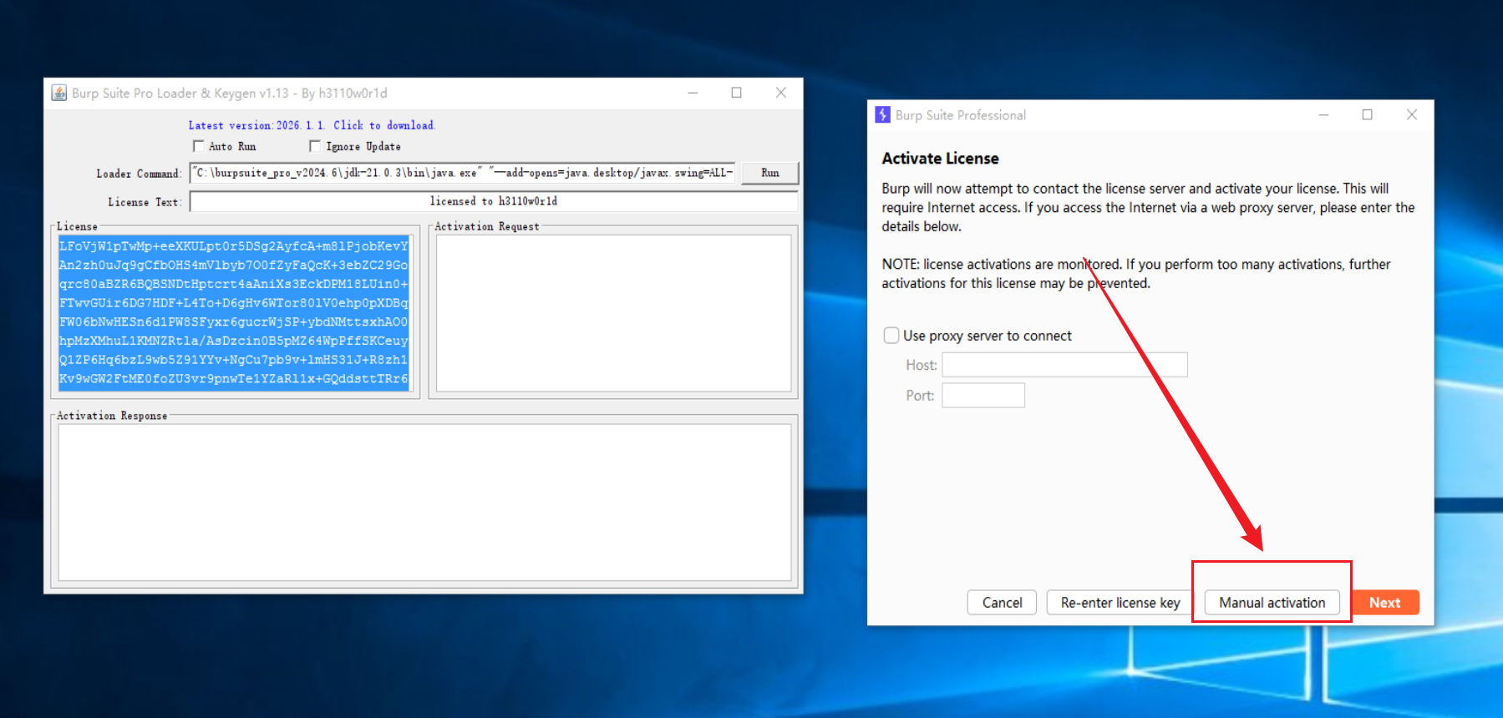The height and width of the screenshot is (718, 1503).
Task: Click the Loader Command input field
Action: coord(462,173)
